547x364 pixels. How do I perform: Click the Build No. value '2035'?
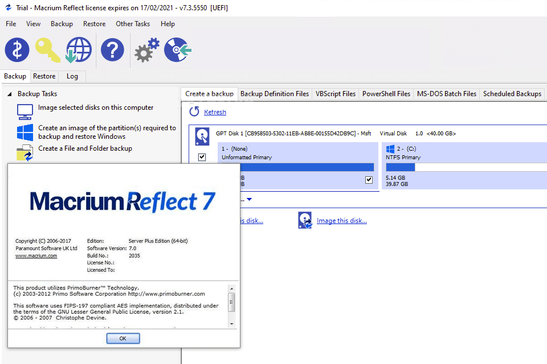point(134,256)
